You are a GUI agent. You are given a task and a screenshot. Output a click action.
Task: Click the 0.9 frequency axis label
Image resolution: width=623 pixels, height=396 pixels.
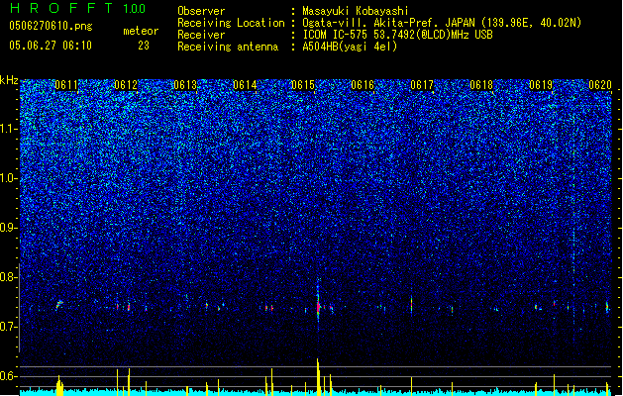click(x=8, y=228)
